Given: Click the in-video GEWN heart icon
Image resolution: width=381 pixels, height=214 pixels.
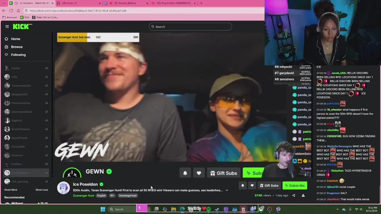Looking at the screenshot, I should coord(199,173).
